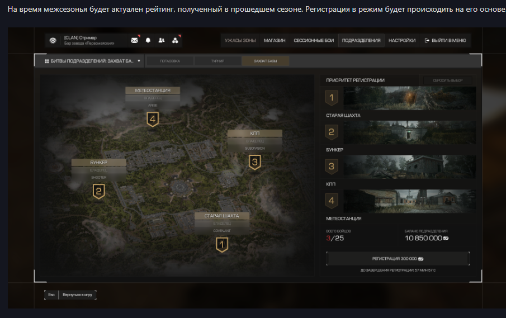Select Бункер marker 2 on map
The height and width of the screenshot is (318, 506).
click(98, 192)
